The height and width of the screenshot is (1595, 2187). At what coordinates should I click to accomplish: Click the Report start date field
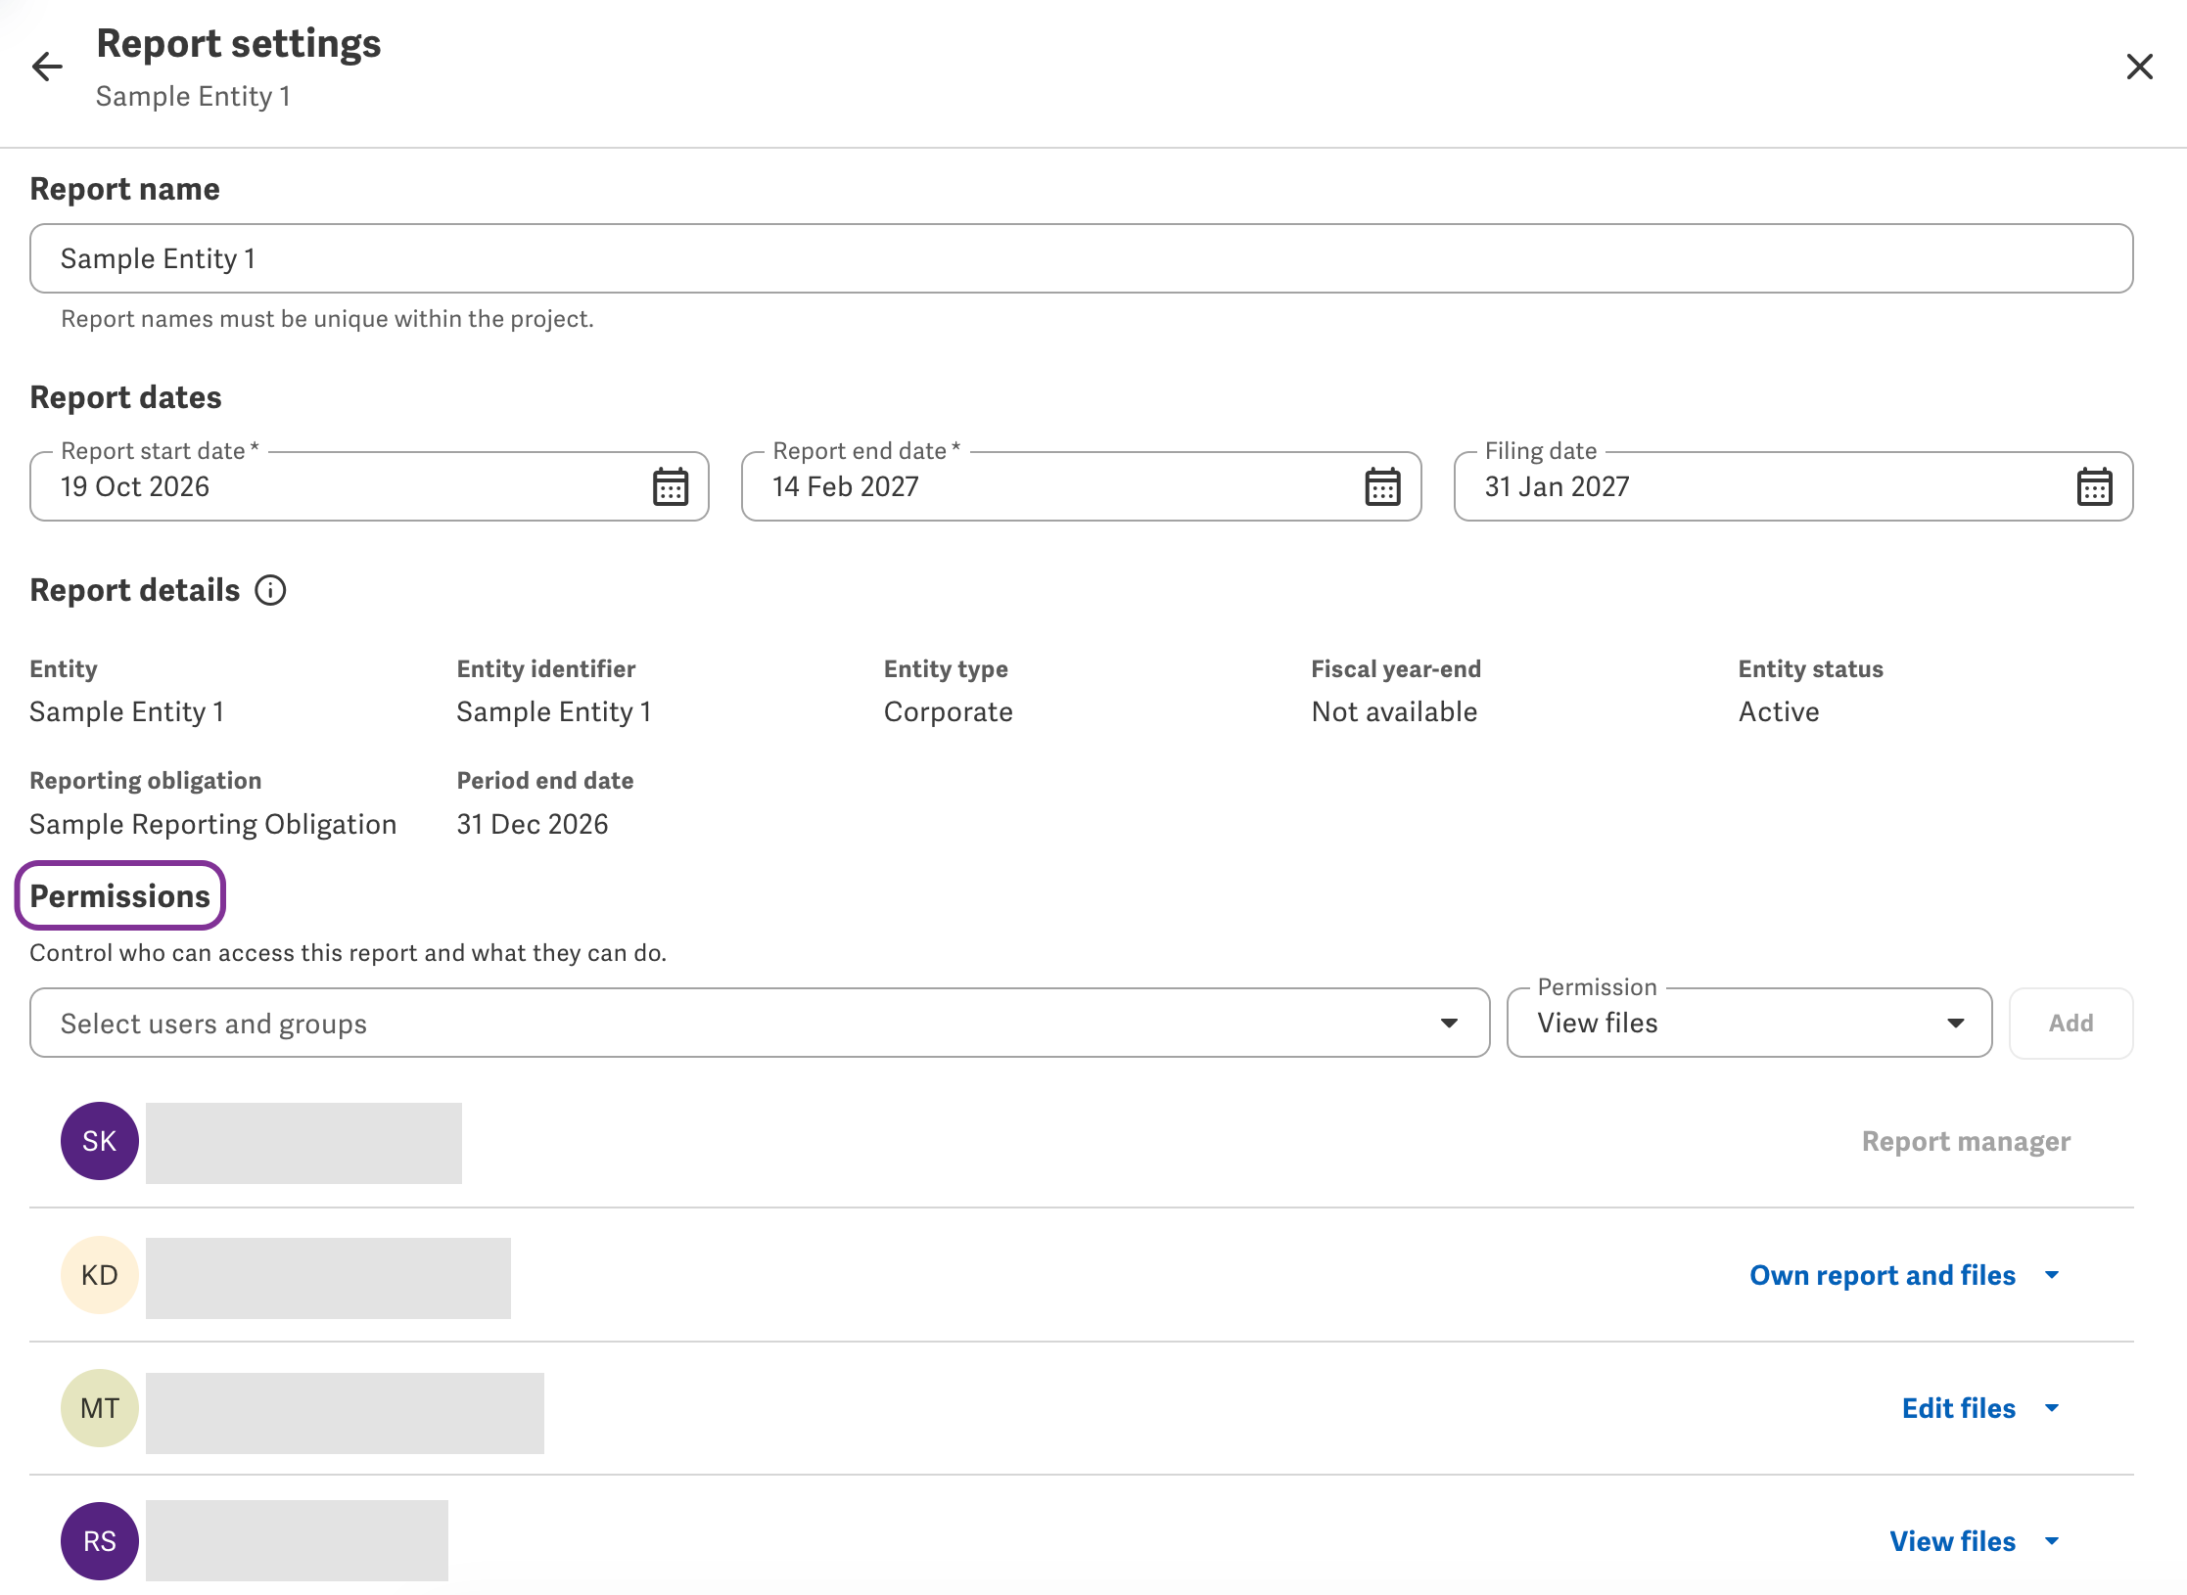369,486
